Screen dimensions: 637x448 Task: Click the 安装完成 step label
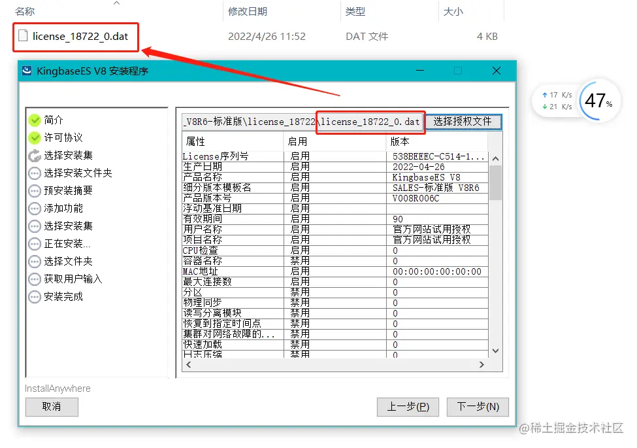[x=63, y=297]
